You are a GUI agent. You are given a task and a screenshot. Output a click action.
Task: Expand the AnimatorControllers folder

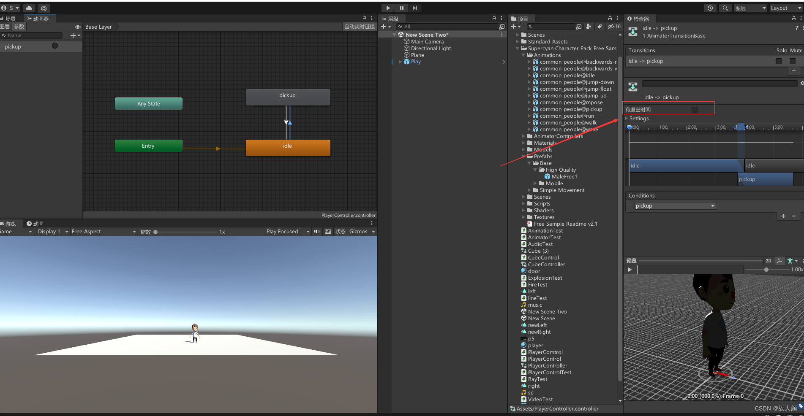pos(523,136)
